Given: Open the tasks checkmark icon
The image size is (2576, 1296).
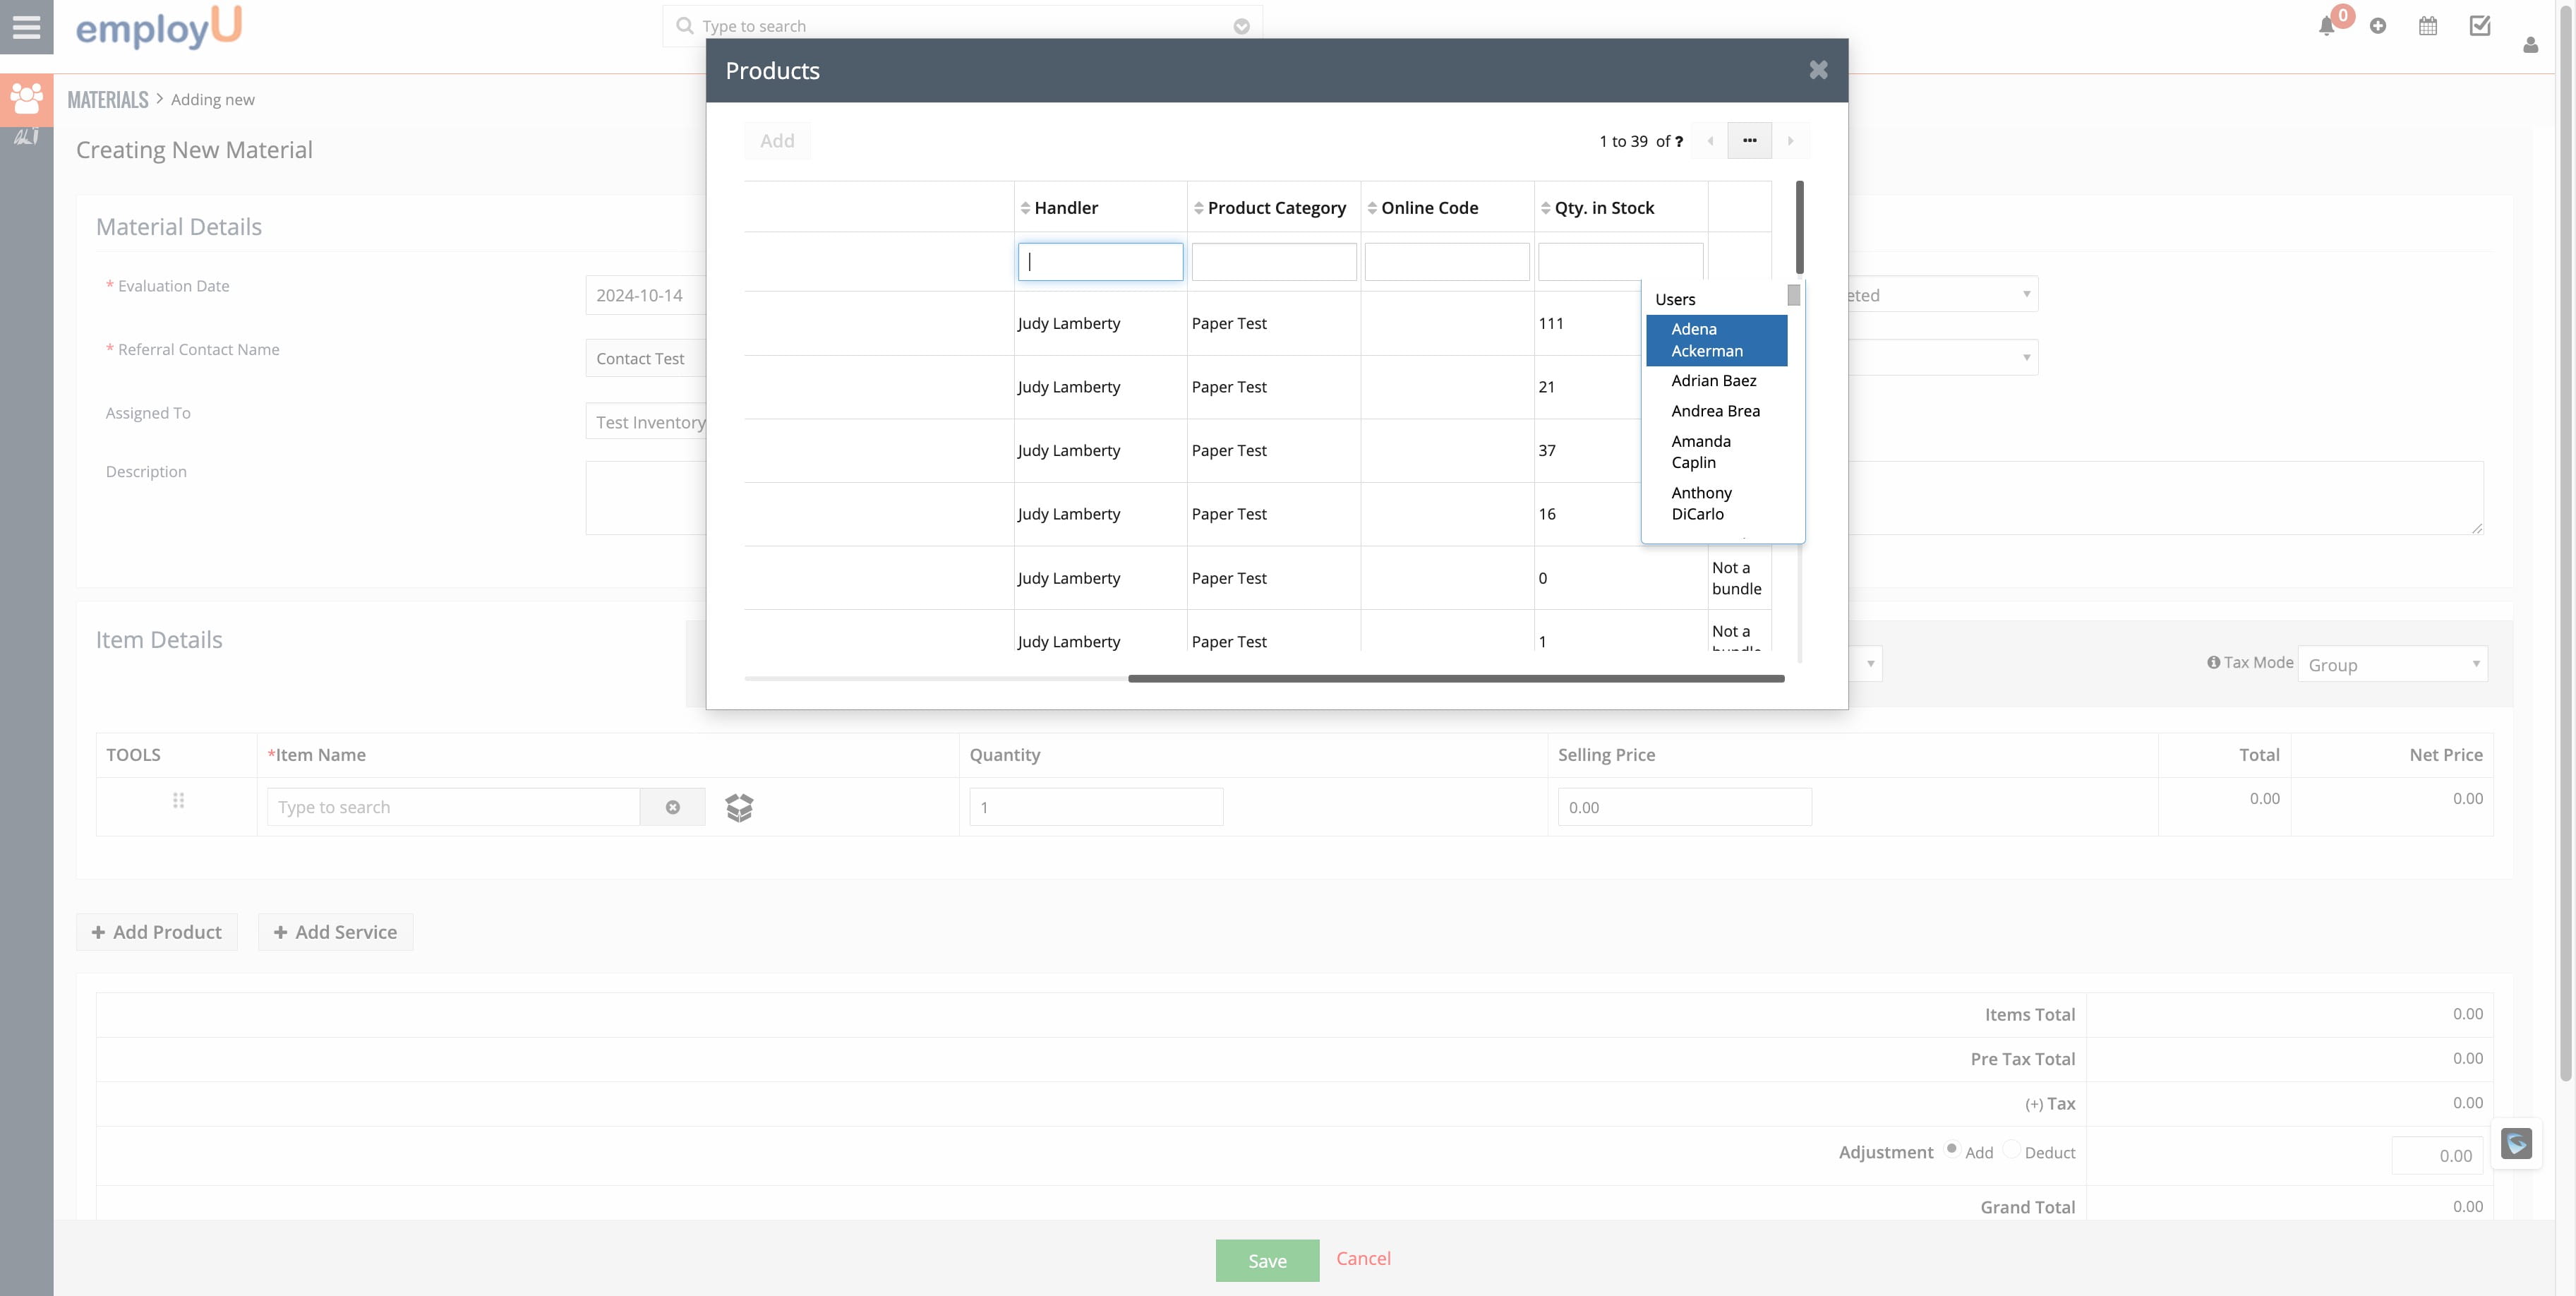Looking at the screenshot, I should tap(2480, 26).
